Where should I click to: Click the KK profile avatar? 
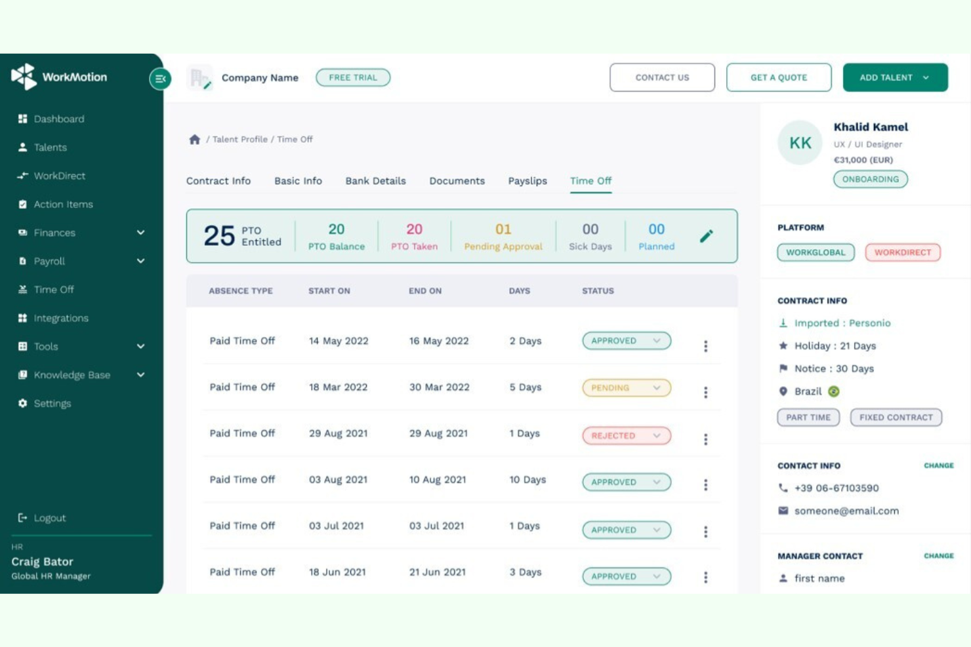tap(800, 142)
